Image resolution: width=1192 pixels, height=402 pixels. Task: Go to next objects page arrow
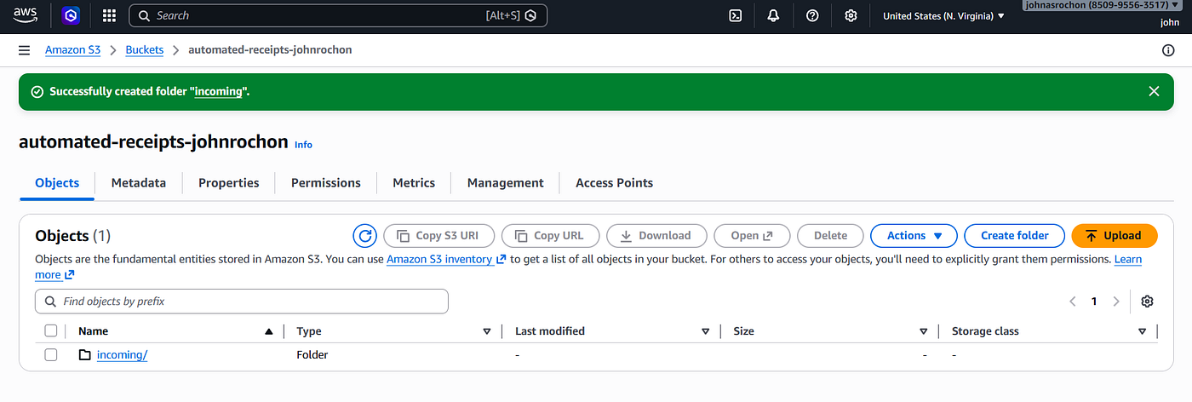pyautogui.click(x=1116, y=301)
